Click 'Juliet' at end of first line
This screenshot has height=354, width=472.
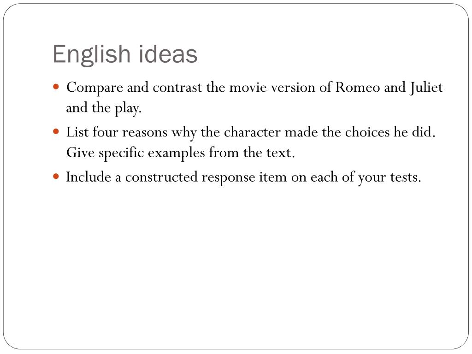click(x=426, y=87)
